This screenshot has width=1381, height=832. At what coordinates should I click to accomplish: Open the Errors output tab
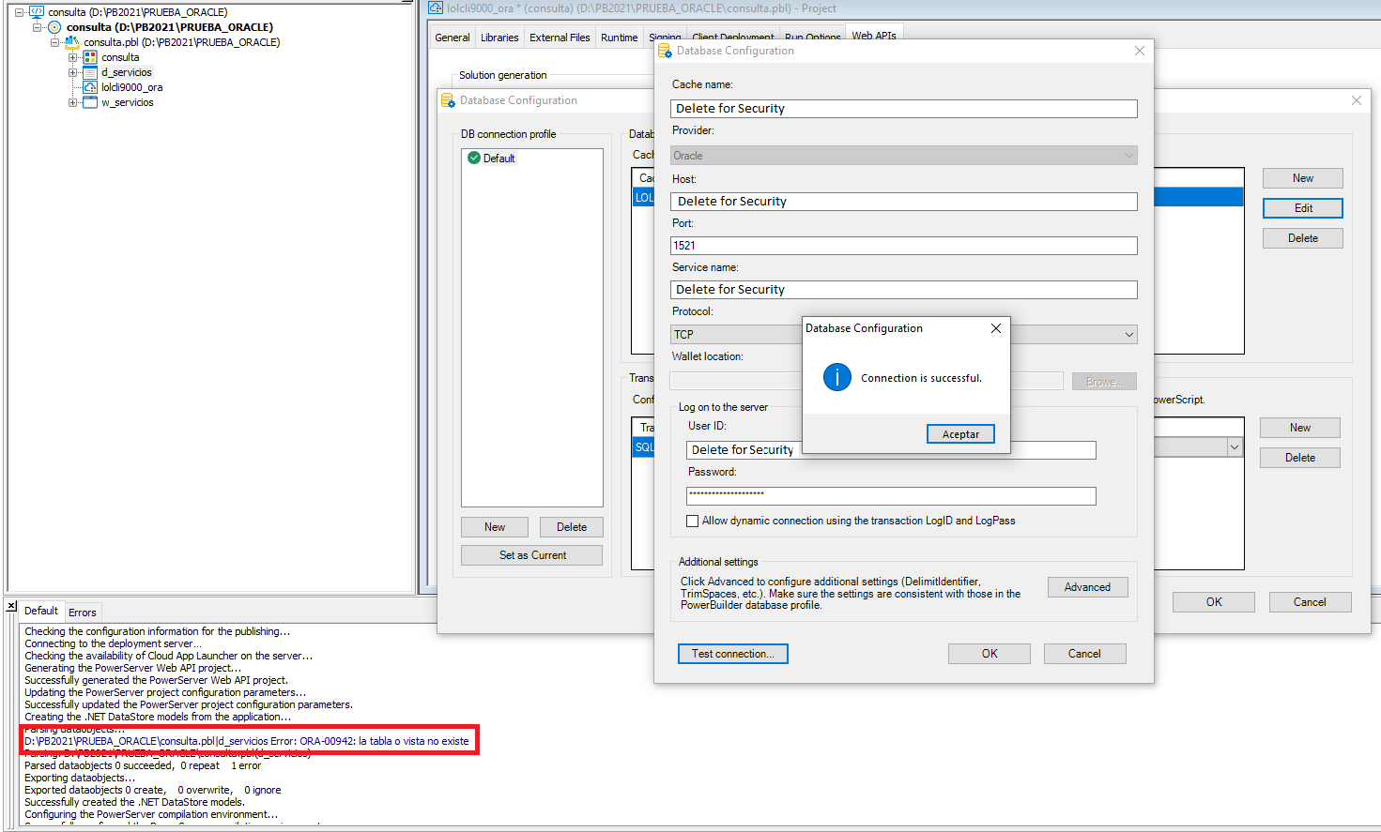(82, 613)
